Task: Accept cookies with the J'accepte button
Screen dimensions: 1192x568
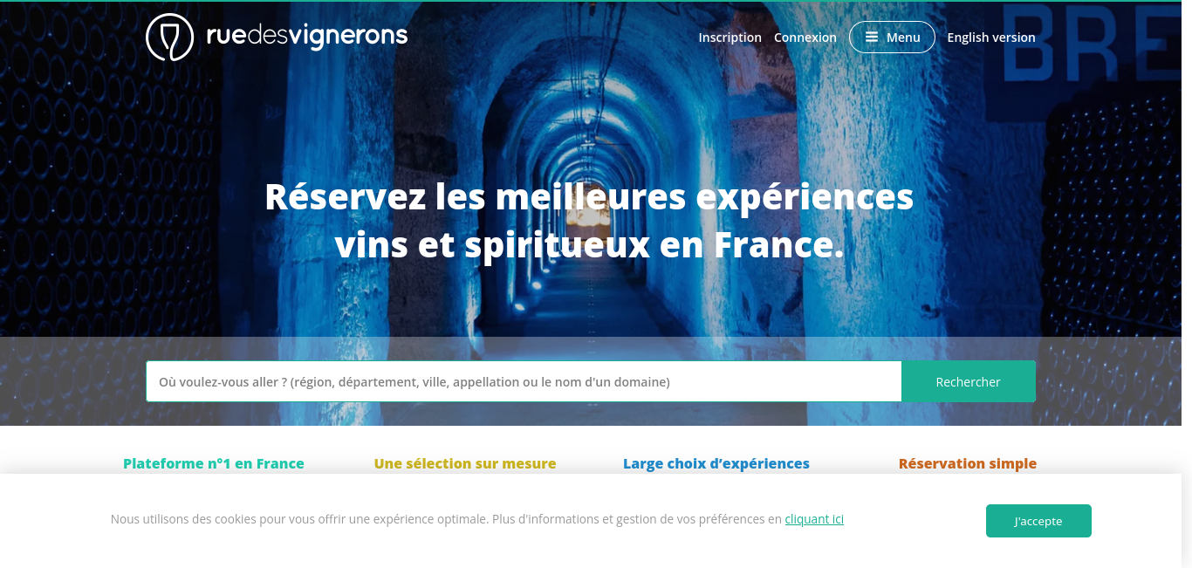Action: (1038, 521)
